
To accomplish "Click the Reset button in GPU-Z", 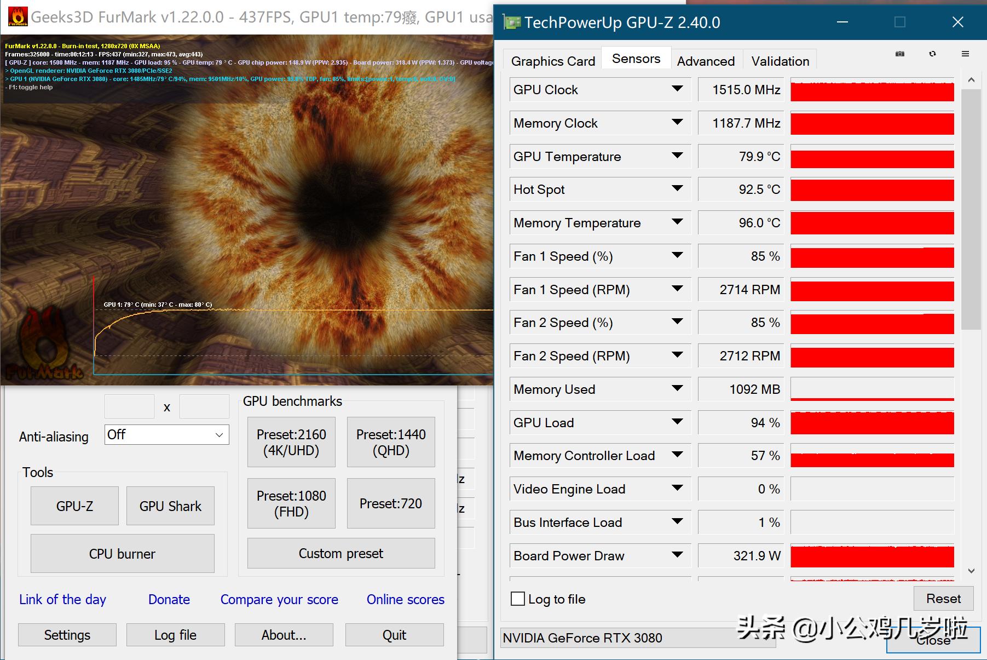I will tap(943, 599).
